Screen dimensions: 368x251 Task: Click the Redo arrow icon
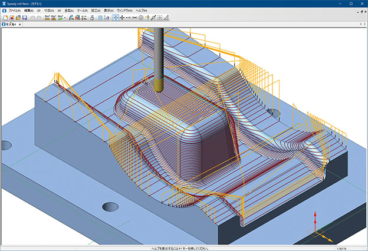click(x=38, y=18)
